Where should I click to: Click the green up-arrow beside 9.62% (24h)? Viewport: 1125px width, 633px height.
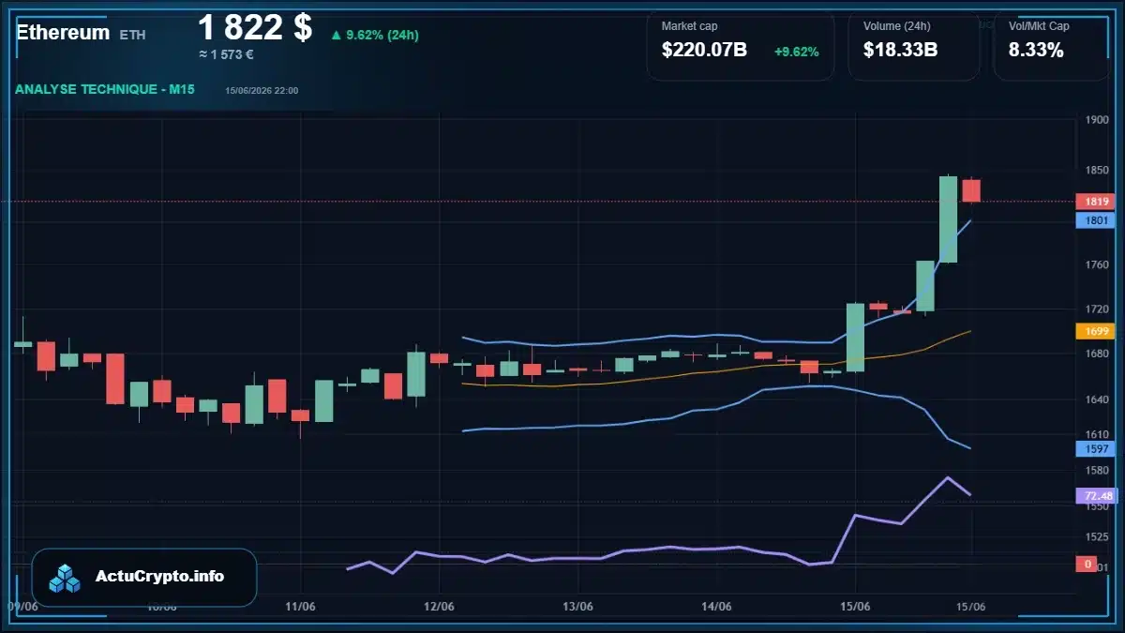click(336, 36)
